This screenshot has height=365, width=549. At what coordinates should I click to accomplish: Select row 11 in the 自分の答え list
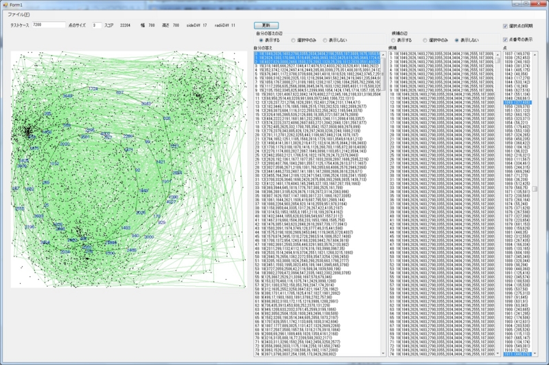(317, 98)
